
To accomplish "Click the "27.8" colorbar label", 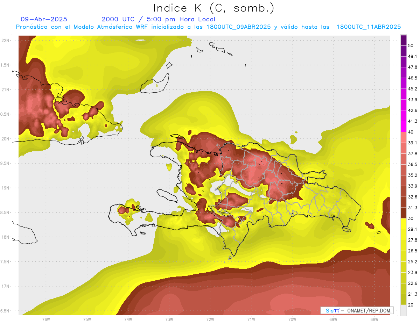I will click(x=413, y=240).
